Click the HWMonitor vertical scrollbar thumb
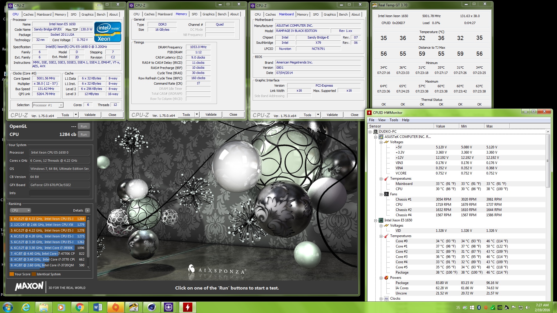 point(548,161)
